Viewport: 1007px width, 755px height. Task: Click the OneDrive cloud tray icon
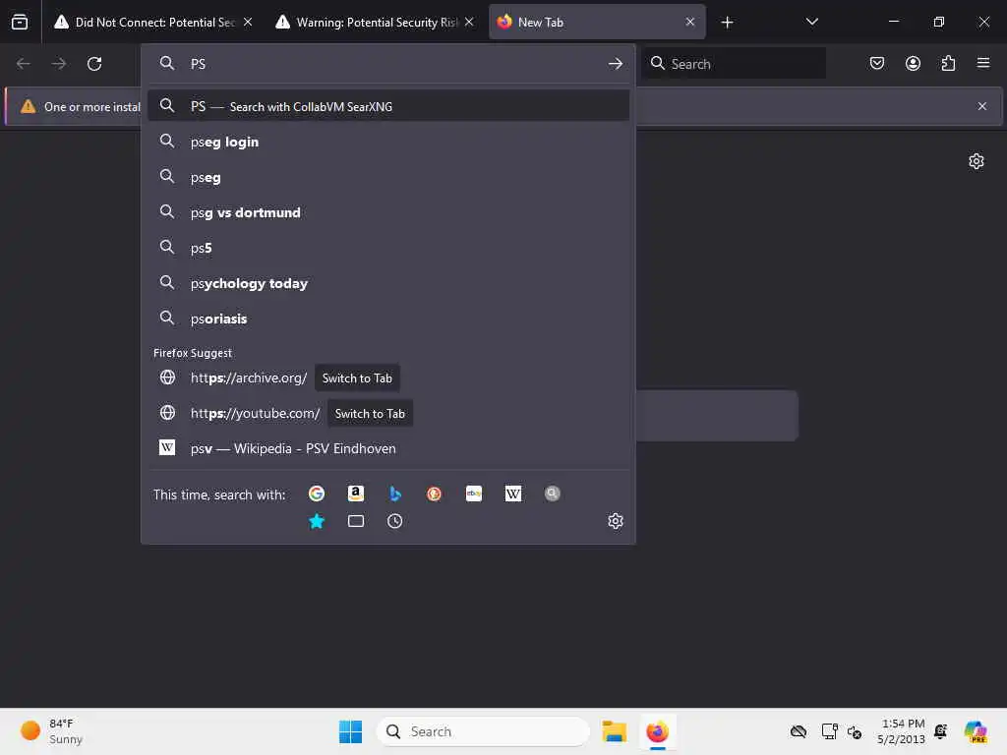(x=799, y=731)
